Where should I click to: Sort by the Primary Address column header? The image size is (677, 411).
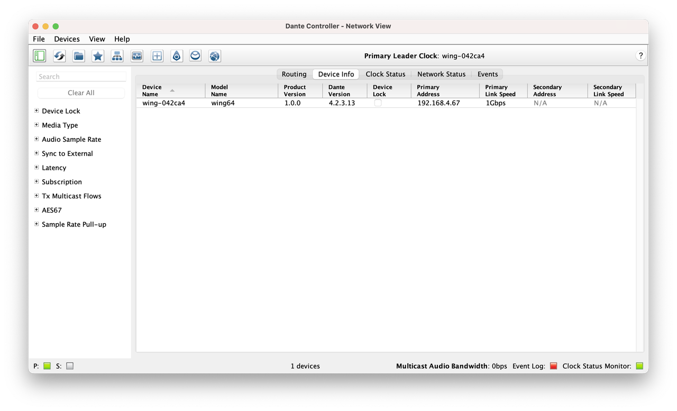445,90
